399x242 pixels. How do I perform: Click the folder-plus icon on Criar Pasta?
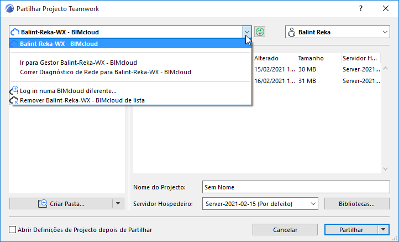click(43, 203)
